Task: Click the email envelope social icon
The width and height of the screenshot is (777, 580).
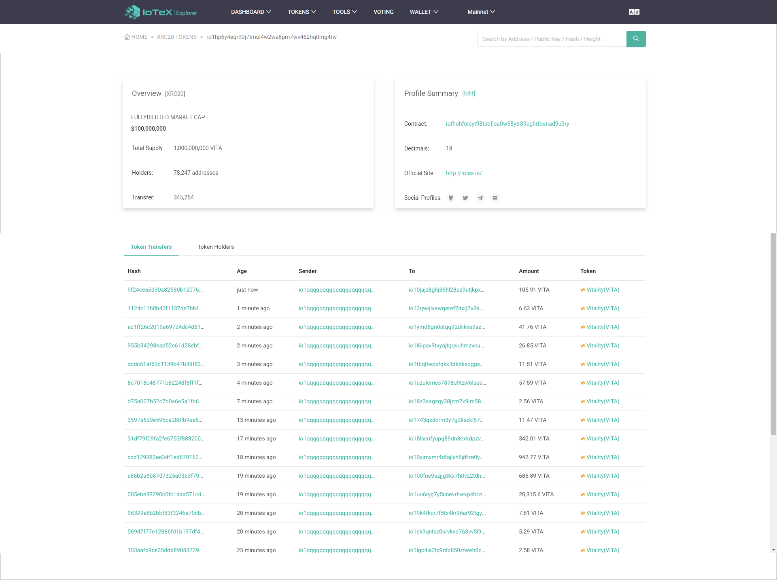Action: (x=495, y=198)
